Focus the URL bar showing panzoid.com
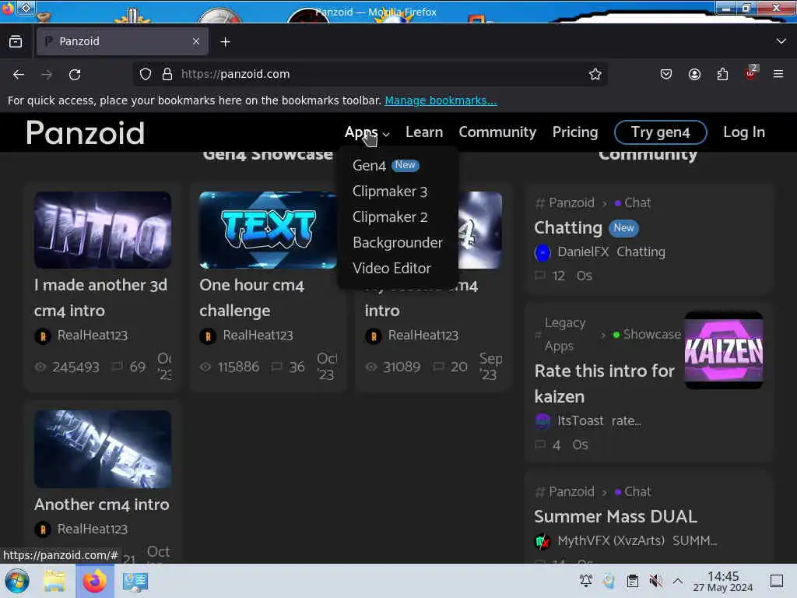The width and height of the screenshot is (797, 598). (x=371, y=74)
